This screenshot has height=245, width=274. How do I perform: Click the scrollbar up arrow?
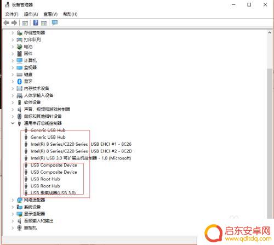270,33
